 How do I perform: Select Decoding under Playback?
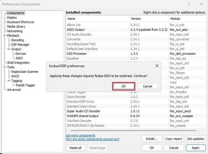18,40
